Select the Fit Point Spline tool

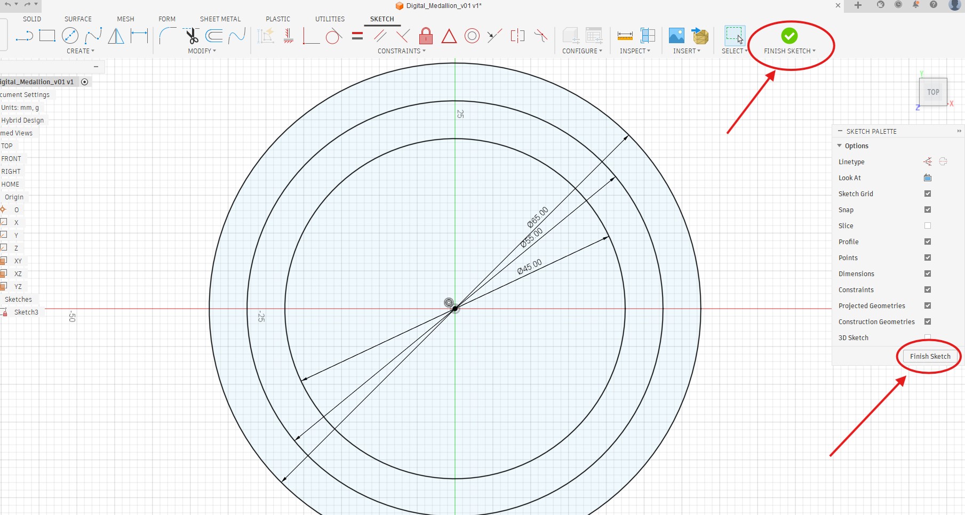pos(93,36)
